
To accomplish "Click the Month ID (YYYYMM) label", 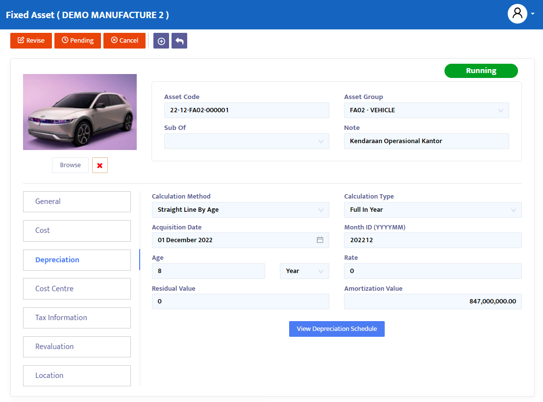I will point(375,227).
